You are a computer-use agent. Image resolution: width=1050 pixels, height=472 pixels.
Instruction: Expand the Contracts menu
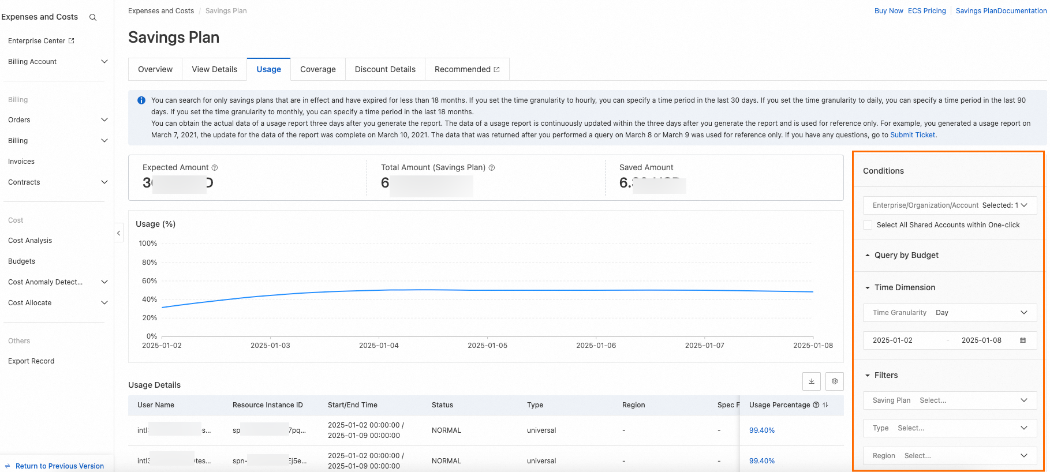(104, 182)
